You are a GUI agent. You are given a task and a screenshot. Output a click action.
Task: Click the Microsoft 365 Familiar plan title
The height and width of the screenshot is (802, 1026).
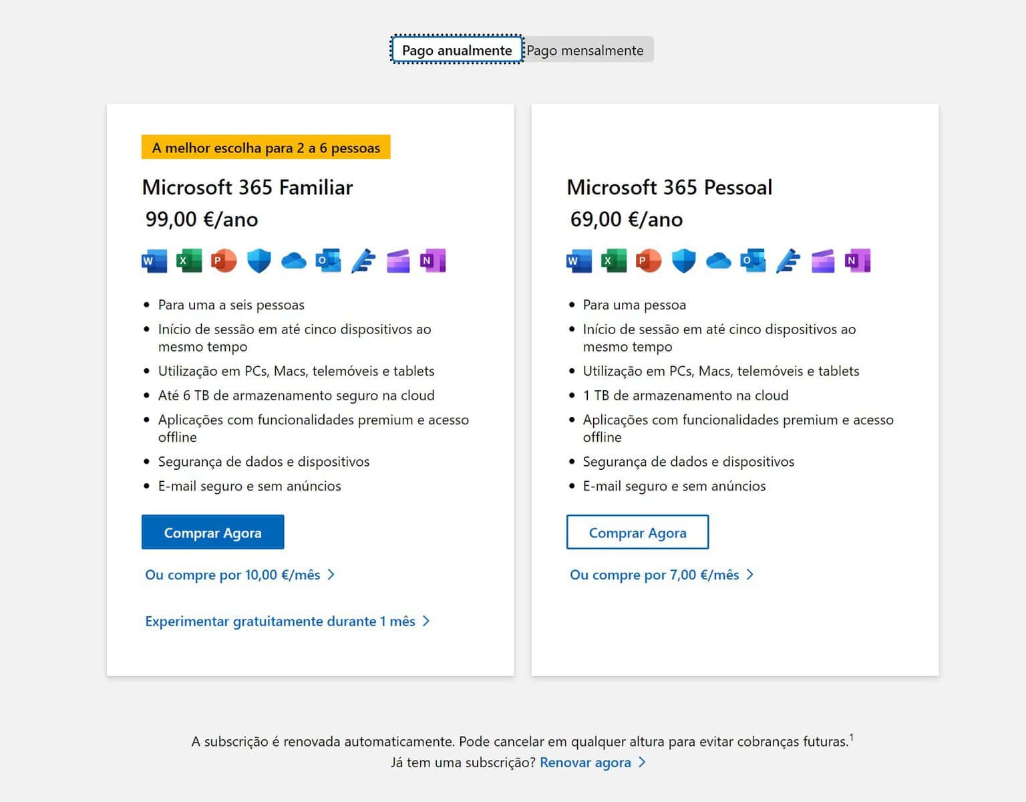click(247, 187)
